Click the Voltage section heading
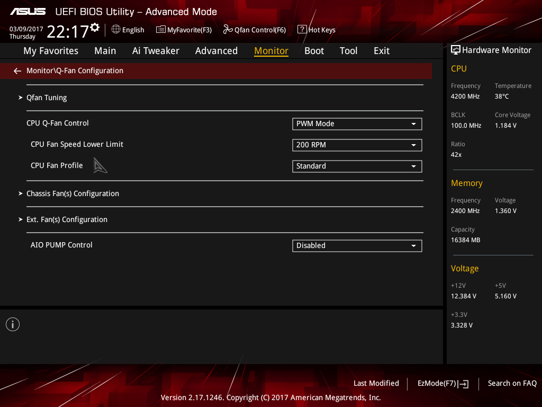The image size is (542, 407). pos(465,269)
